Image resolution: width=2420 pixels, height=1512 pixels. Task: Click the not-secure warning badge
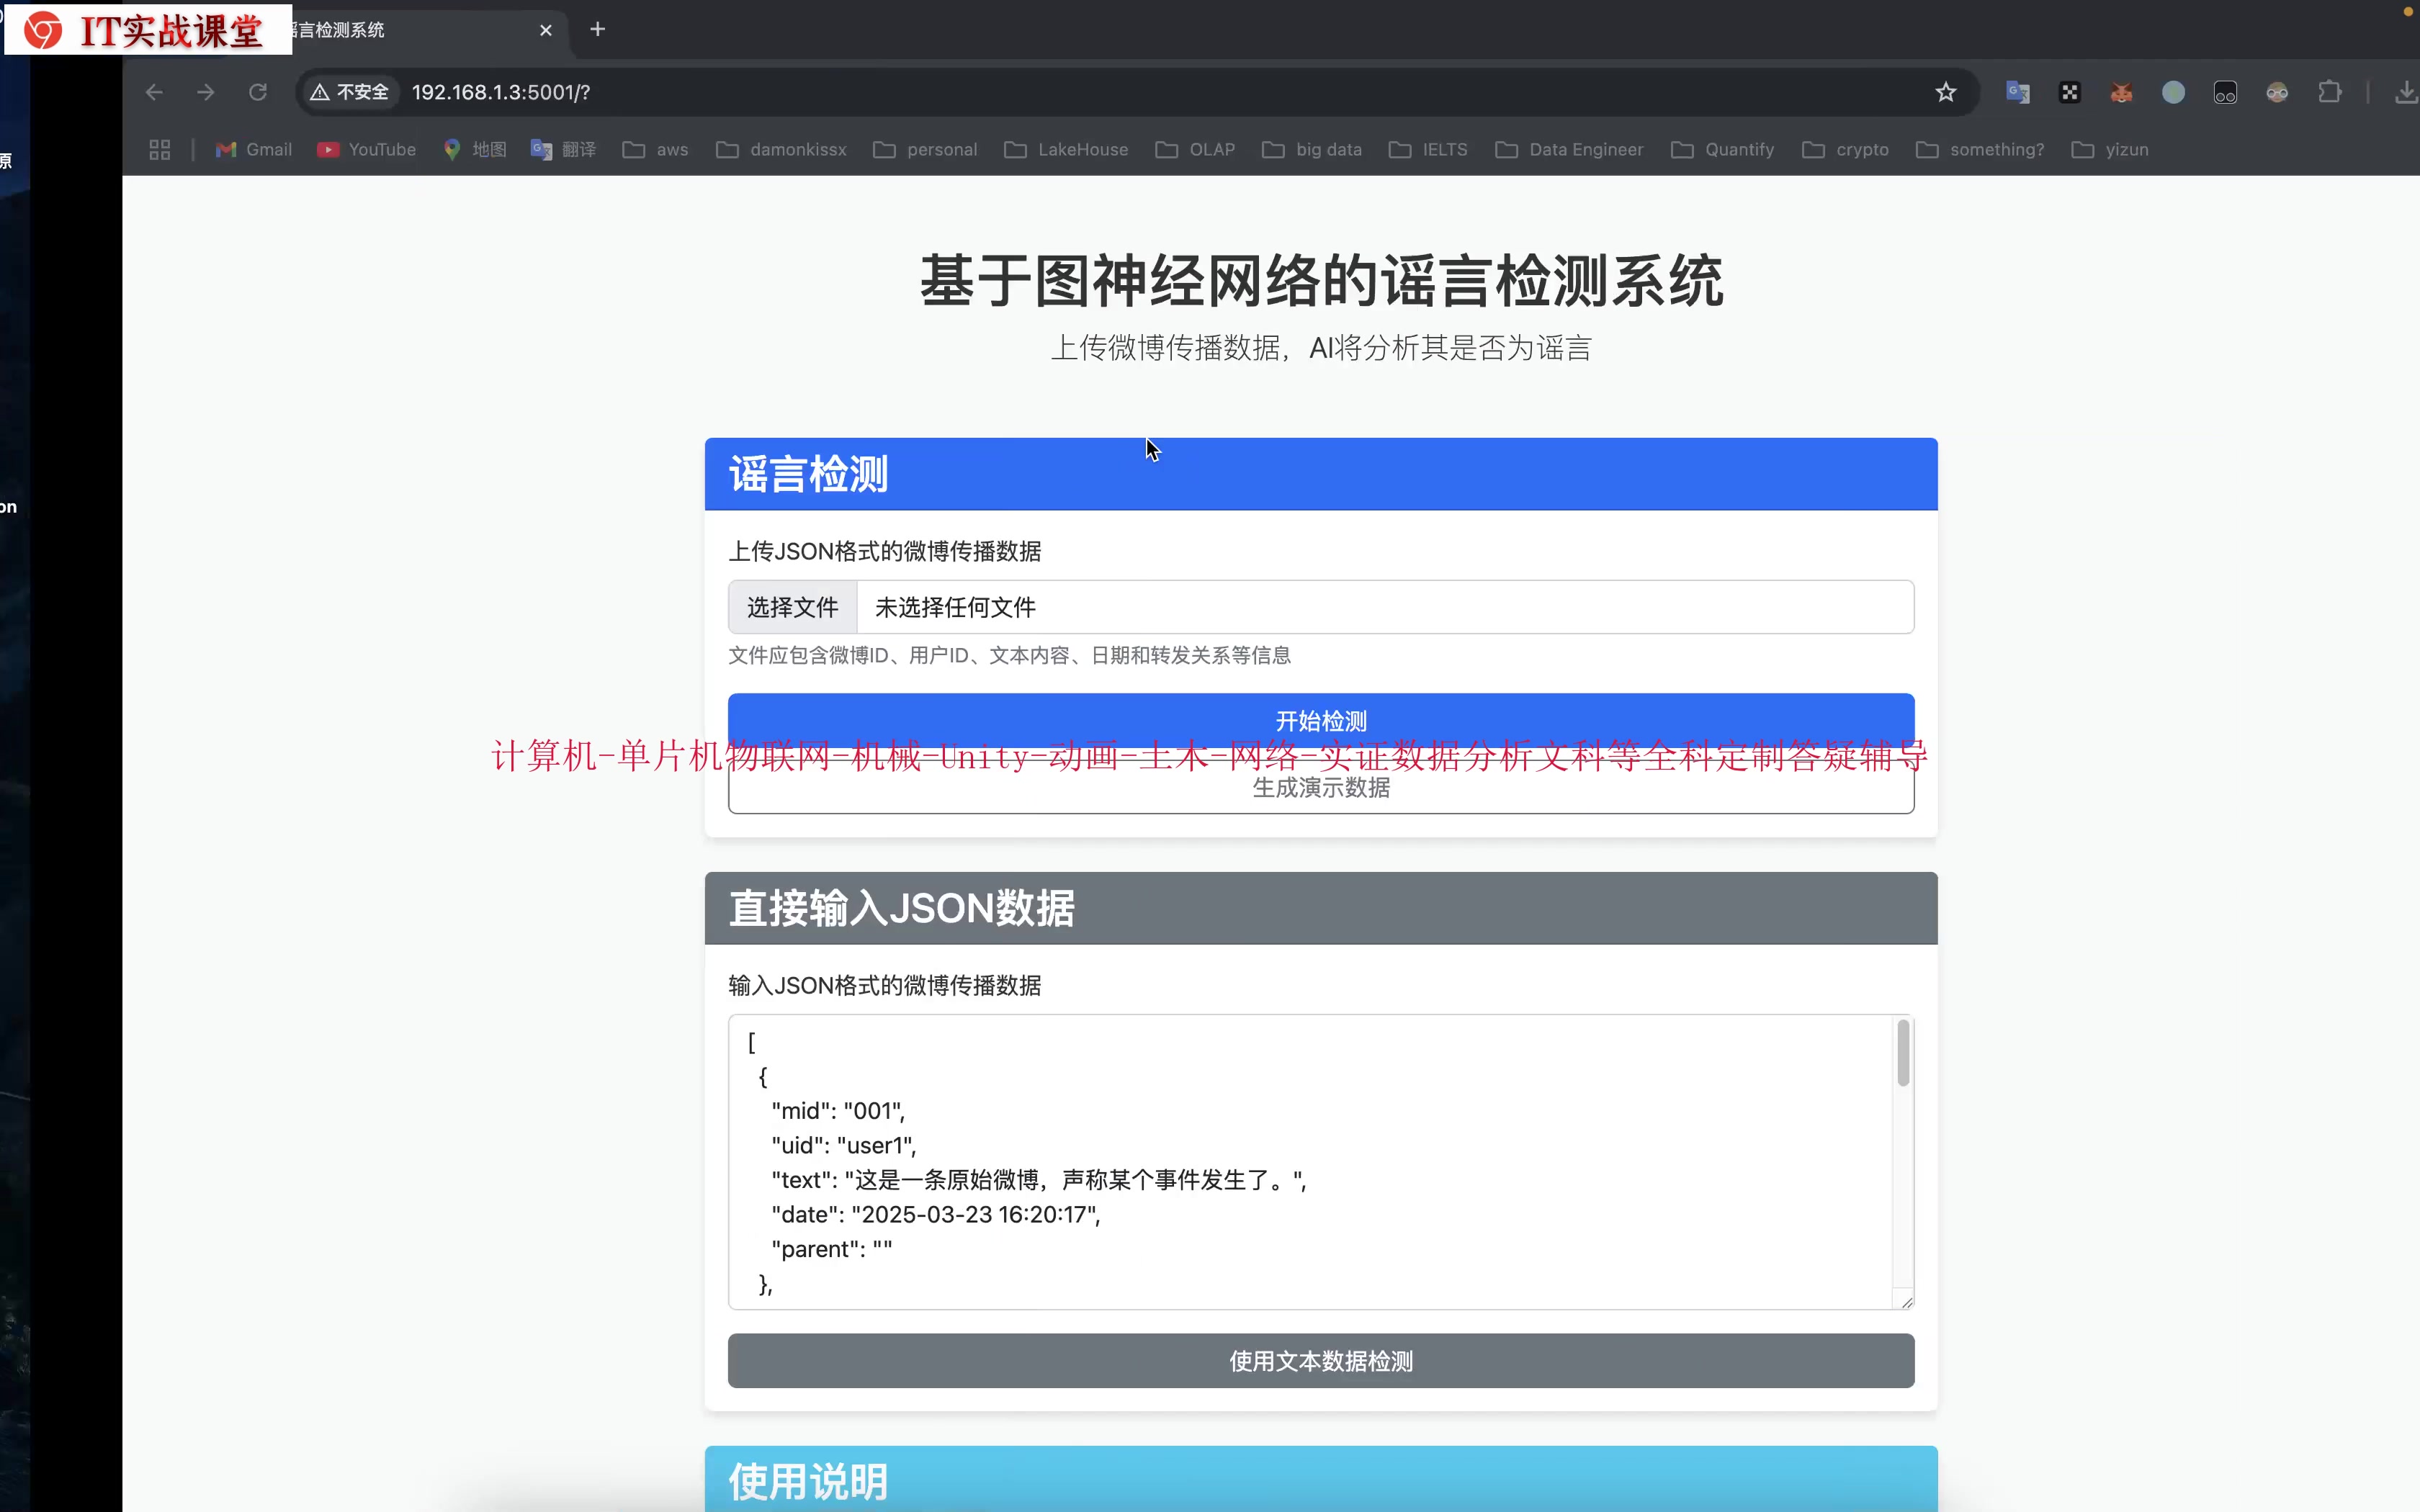tap(349, 92)
